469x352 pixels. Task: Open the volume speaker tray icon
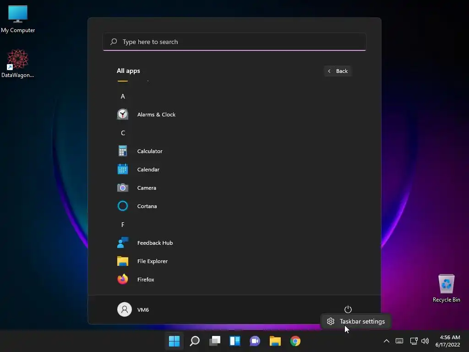click(x=425, y=341)
